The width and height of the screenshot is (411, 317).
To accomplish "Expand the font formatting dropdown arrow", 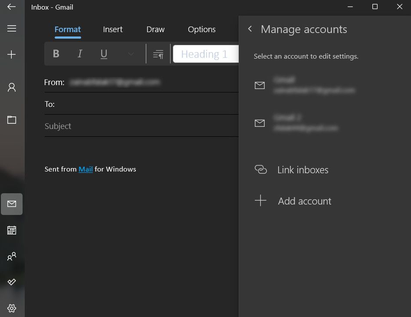I will click(x=131, y=54).
